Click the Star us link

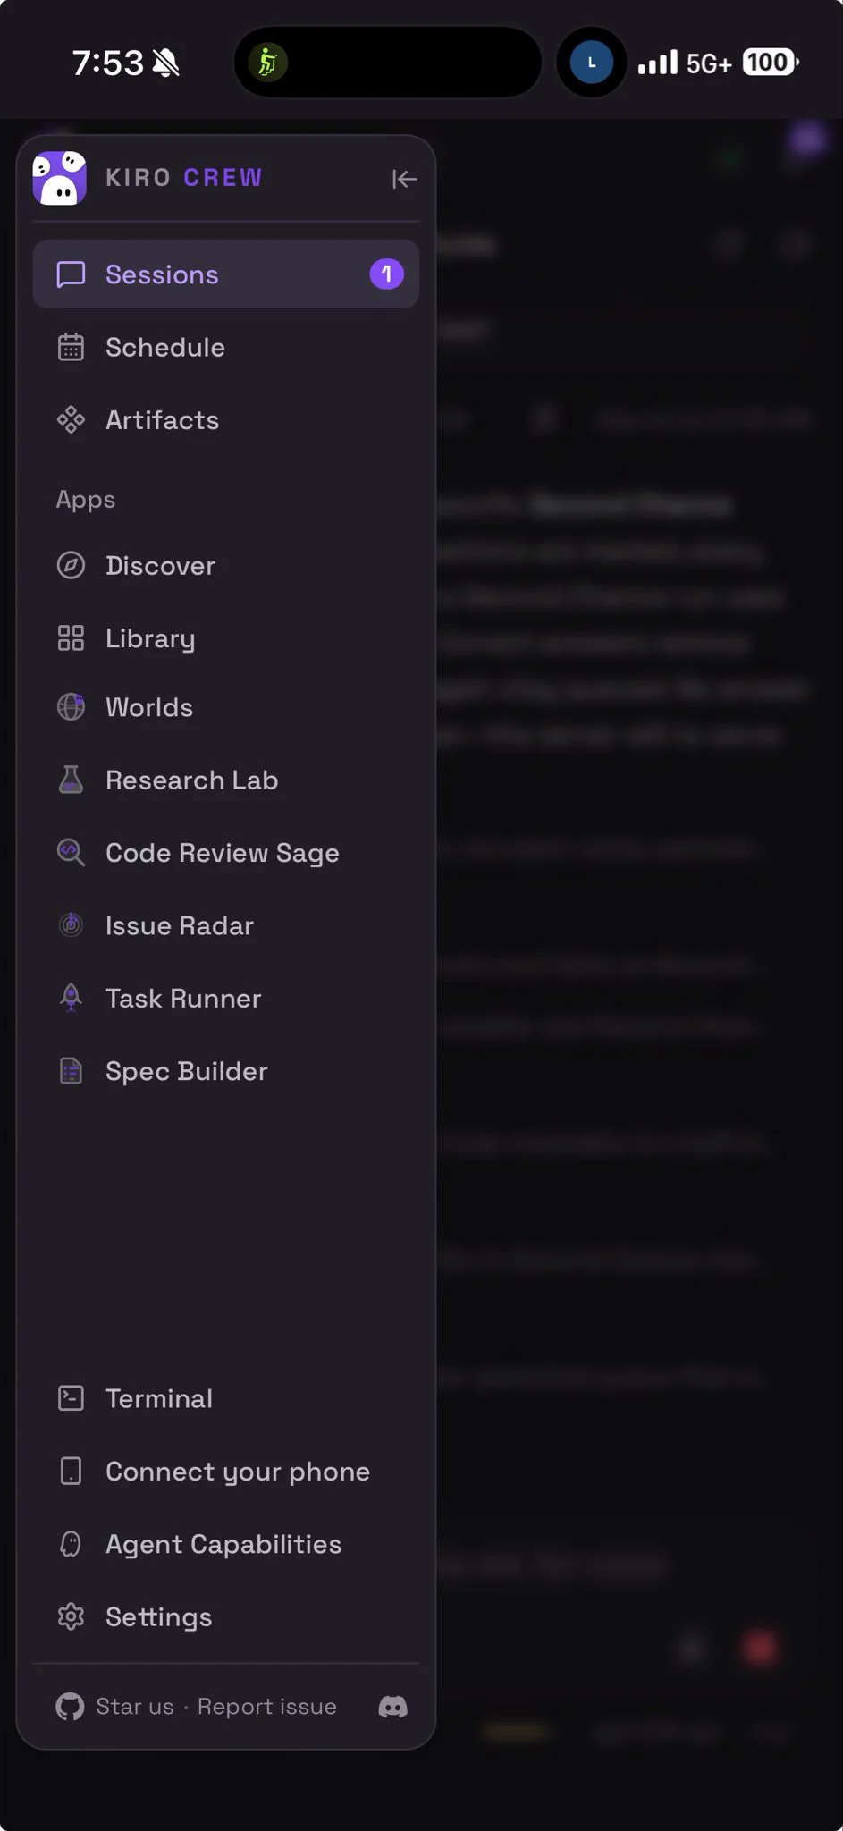135,1707
